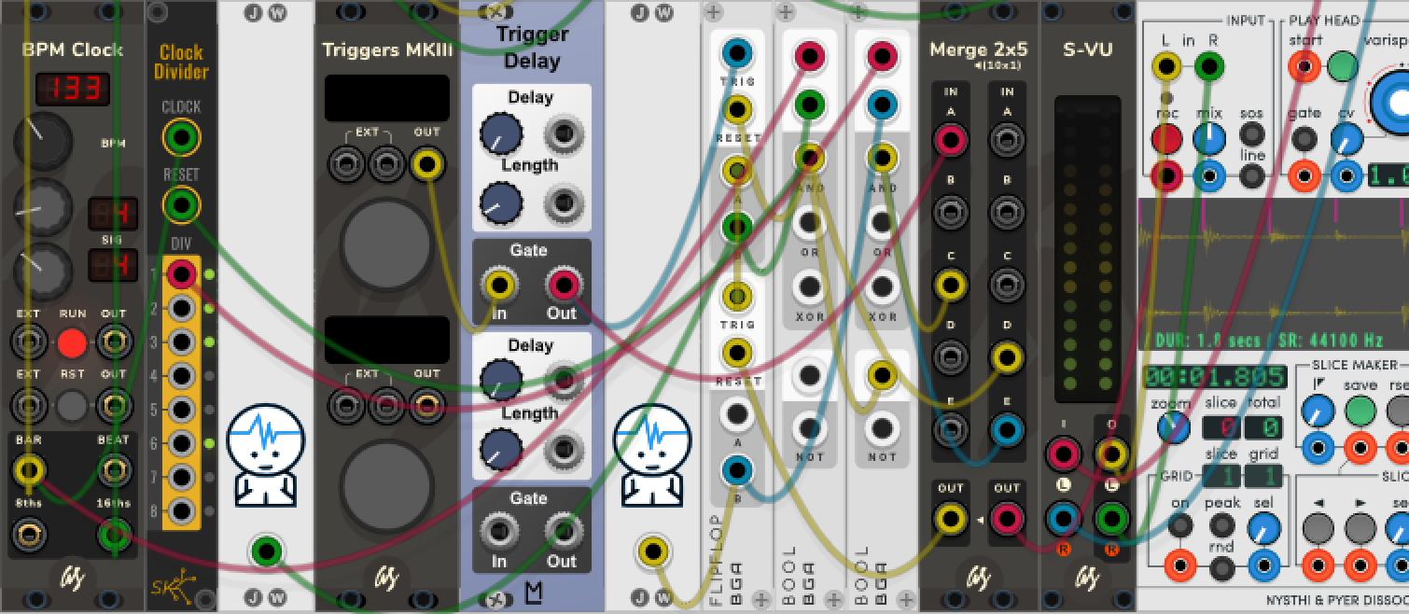Click the cv knob in PLAY HEAD
Viewport: 1409px width, 614px height.
pos(1346,139)
